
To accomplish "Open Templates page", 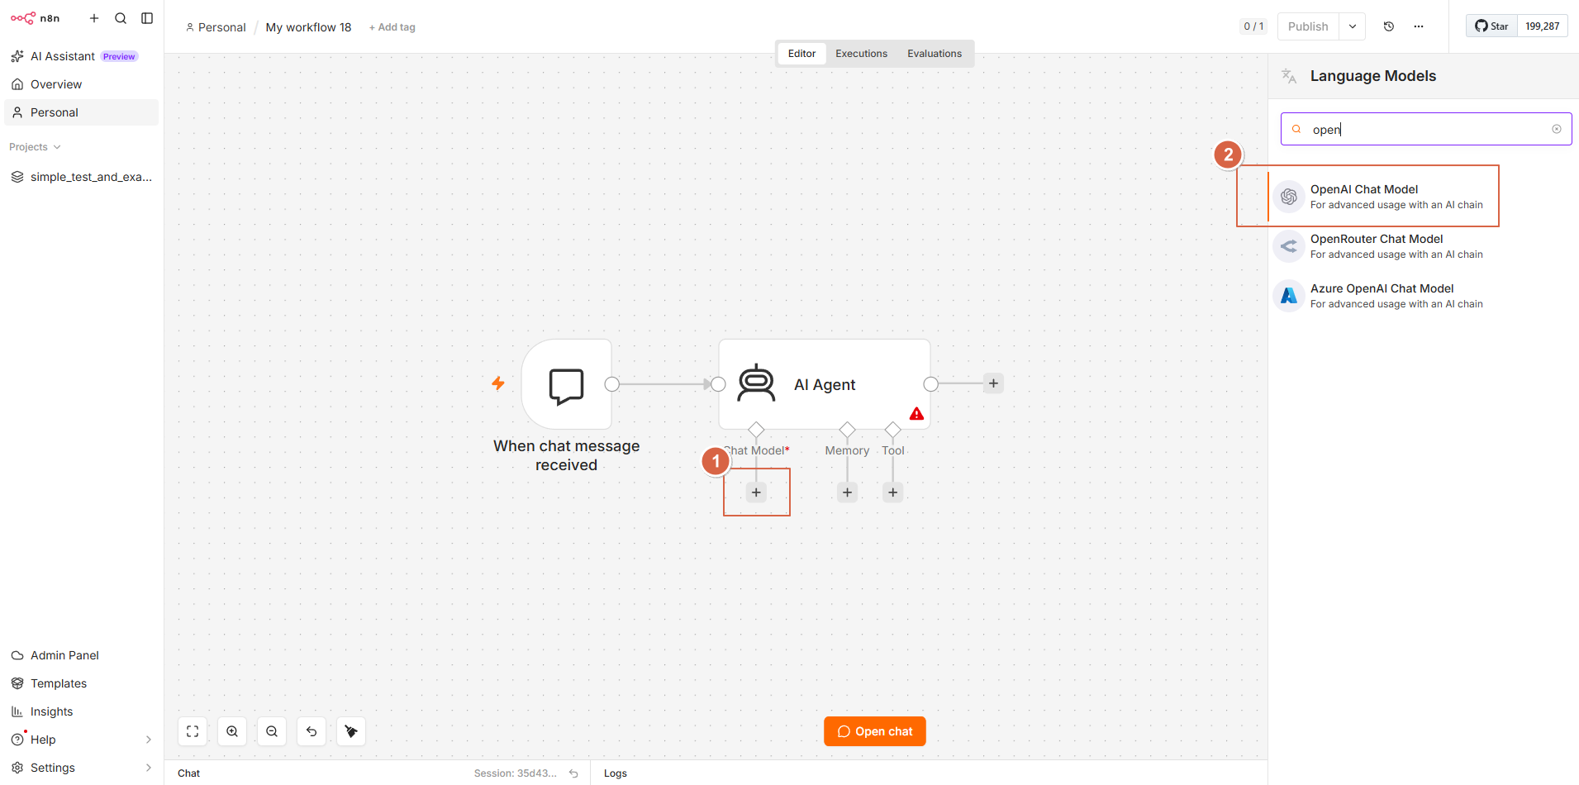I will (x=81, y=683).
